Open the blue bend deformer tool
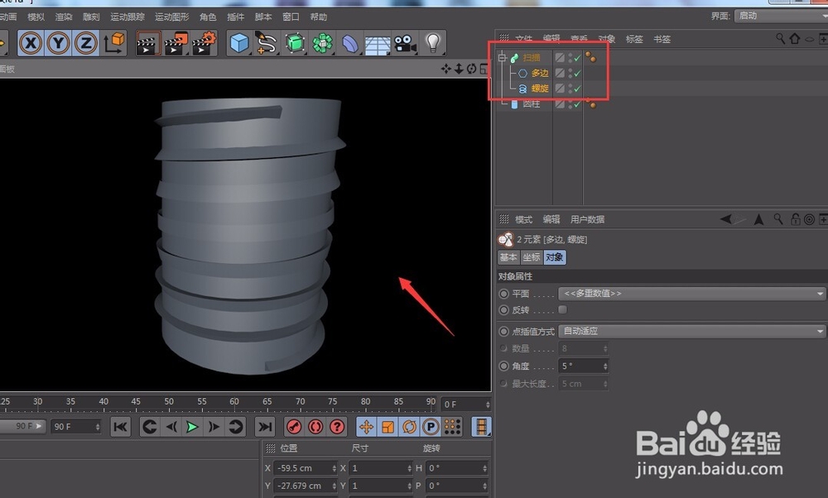 [x=349, y=43]
